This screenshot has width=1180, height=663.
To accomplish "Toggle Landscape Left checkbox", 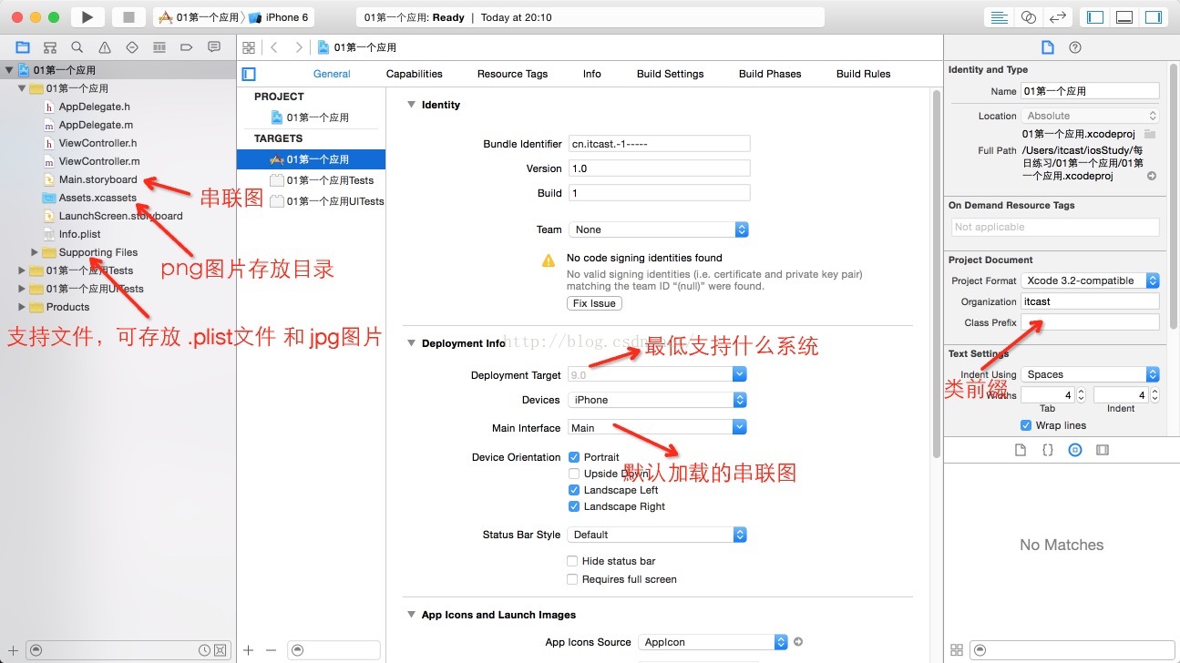I will tap(574, 490).
